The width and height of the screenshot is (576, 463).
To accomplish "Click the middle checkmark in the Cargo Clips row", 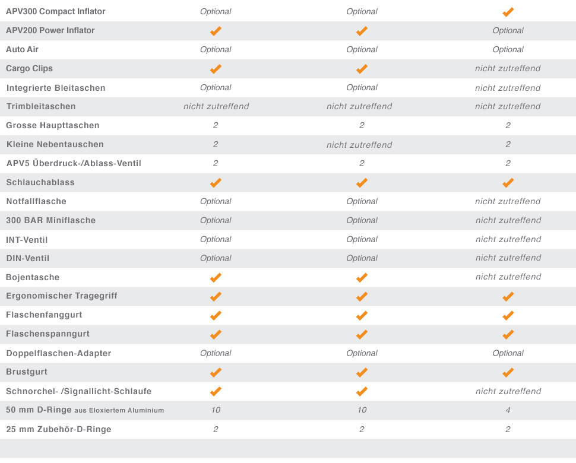I will (x=362, y=69).
